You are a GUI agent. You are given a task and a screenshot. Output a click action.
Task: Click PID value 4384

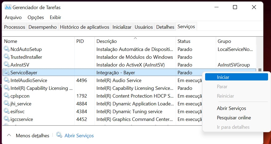[82, 112]
